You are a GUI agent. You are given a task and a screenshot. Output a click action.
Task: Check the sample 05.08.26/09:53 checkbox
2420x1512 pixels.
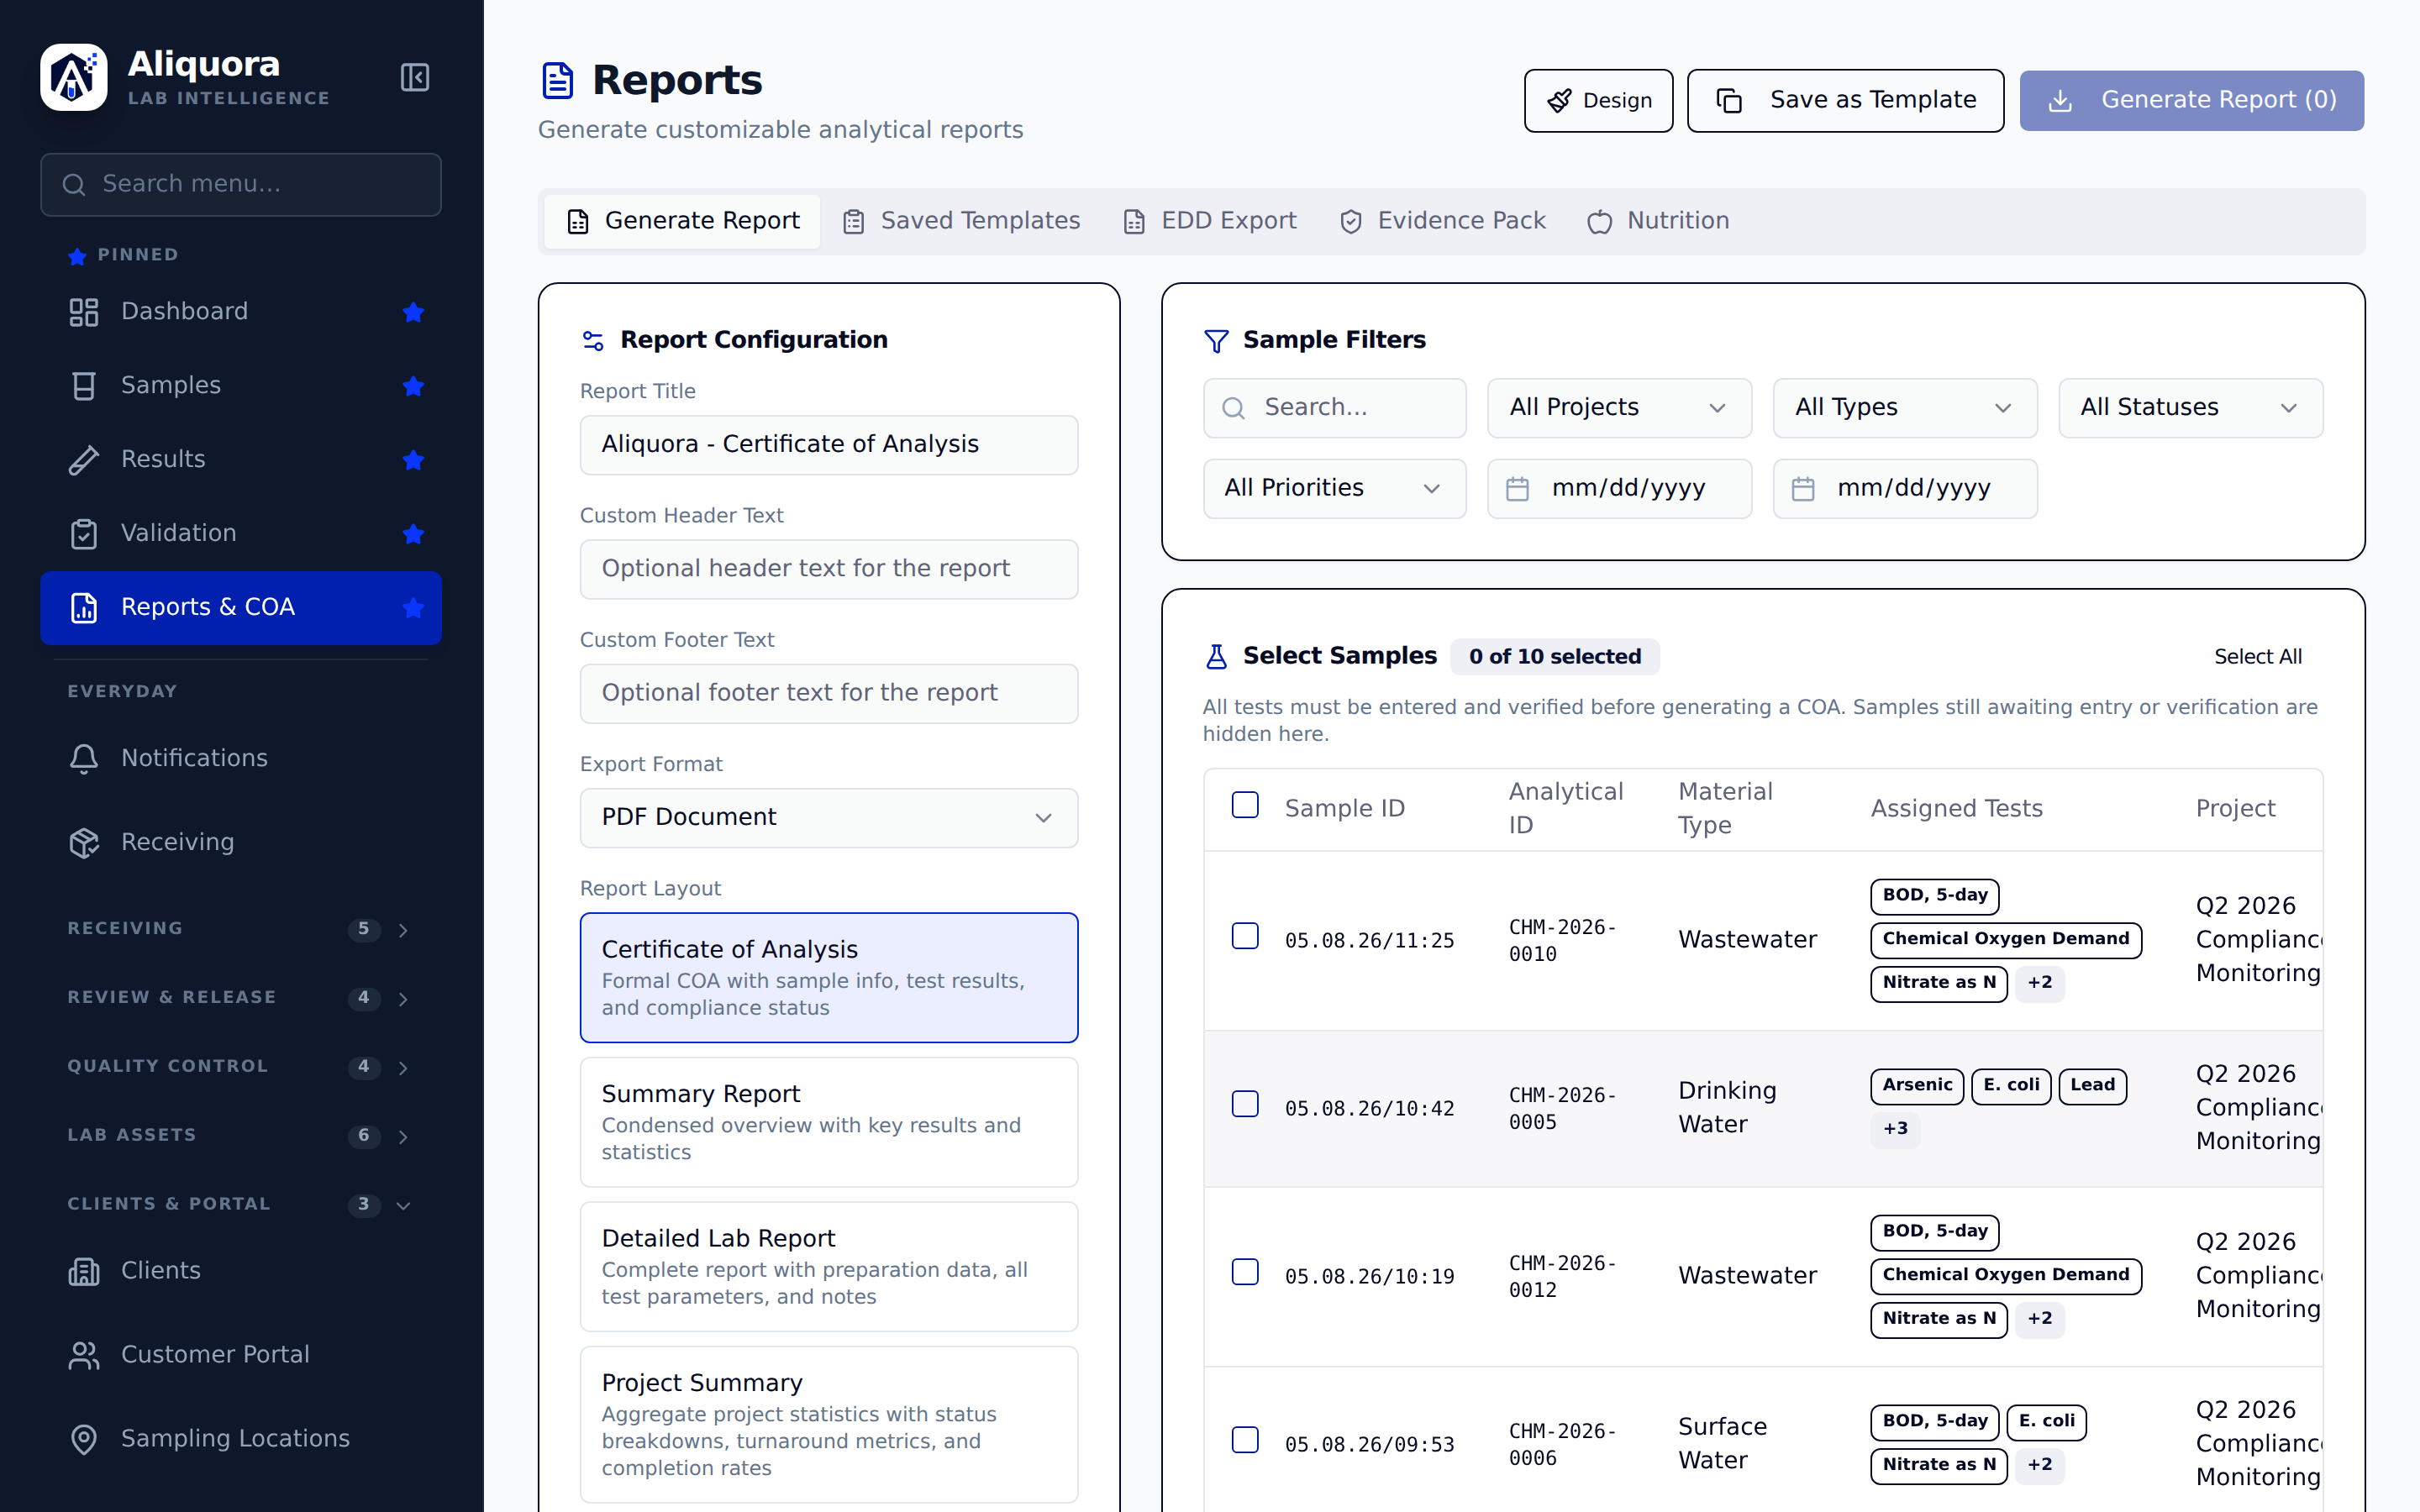(1245, 1440)
